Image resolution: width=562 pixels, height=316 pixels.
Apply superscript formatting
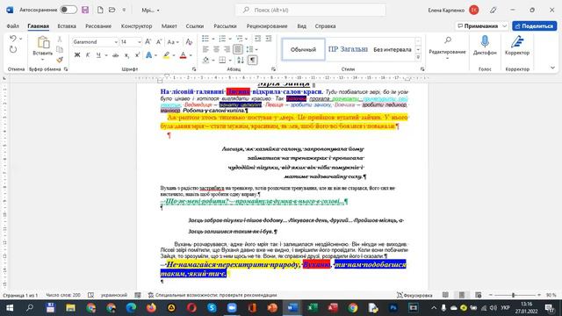click(137, 55)
